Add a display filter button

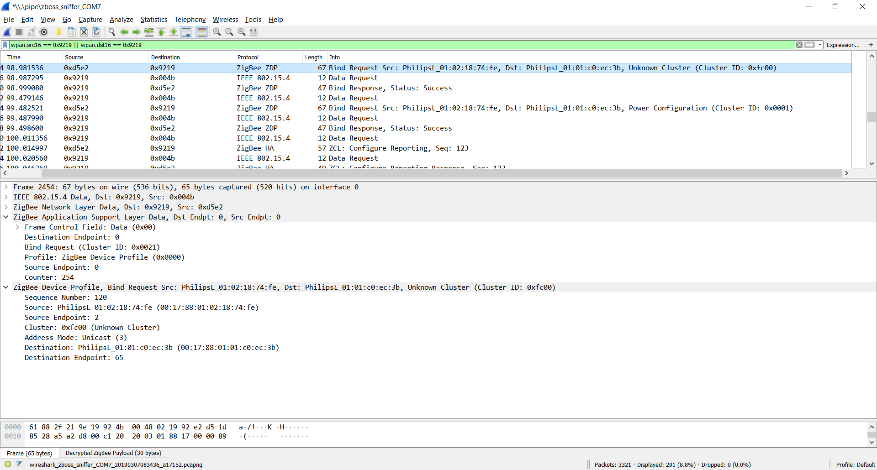pos(871,45)
